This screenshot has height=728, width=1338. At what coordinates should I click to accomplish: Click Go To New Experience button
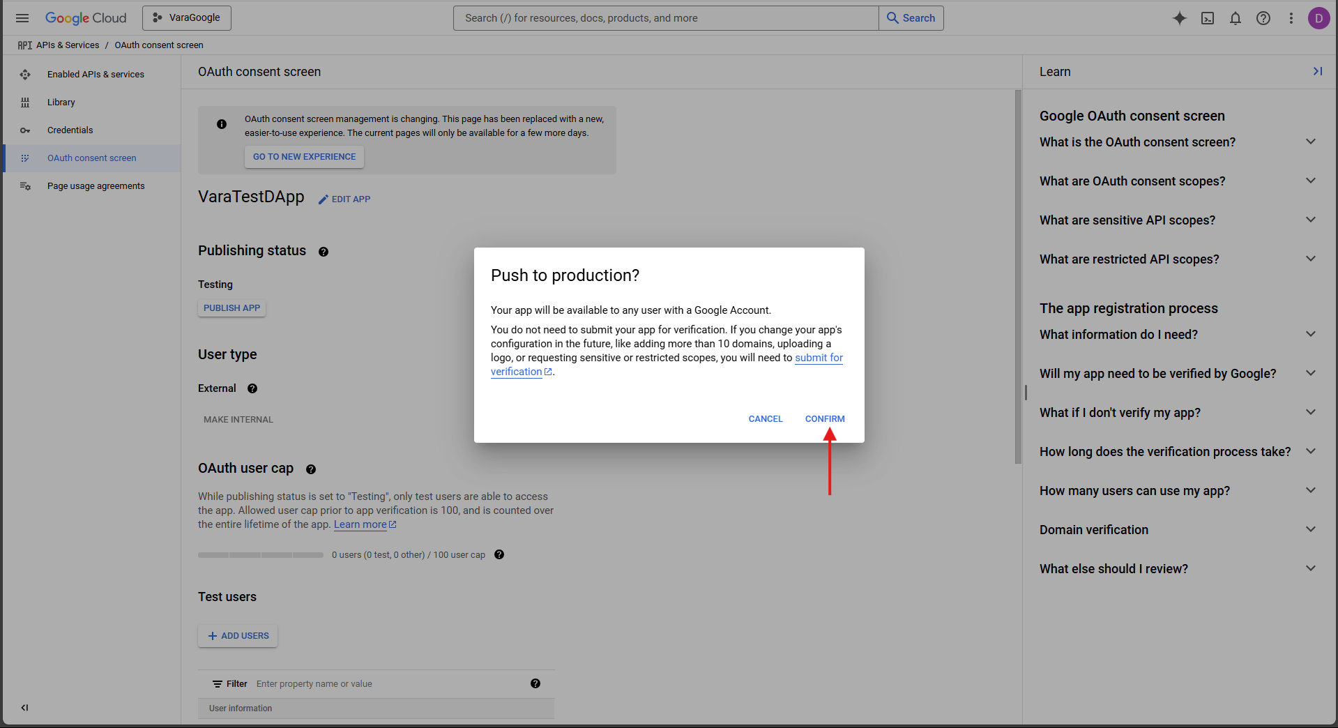point(304,157)
